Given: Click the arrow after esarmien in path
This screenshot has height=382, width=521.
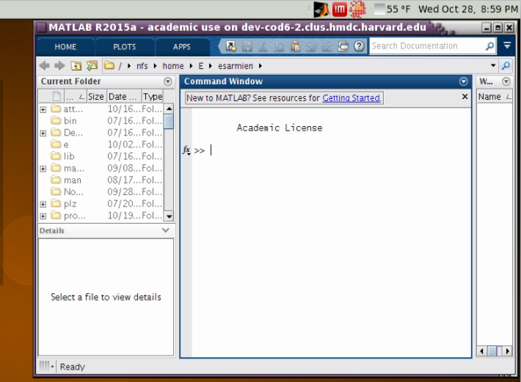Looking at the screenshot, I should (260, 66).
